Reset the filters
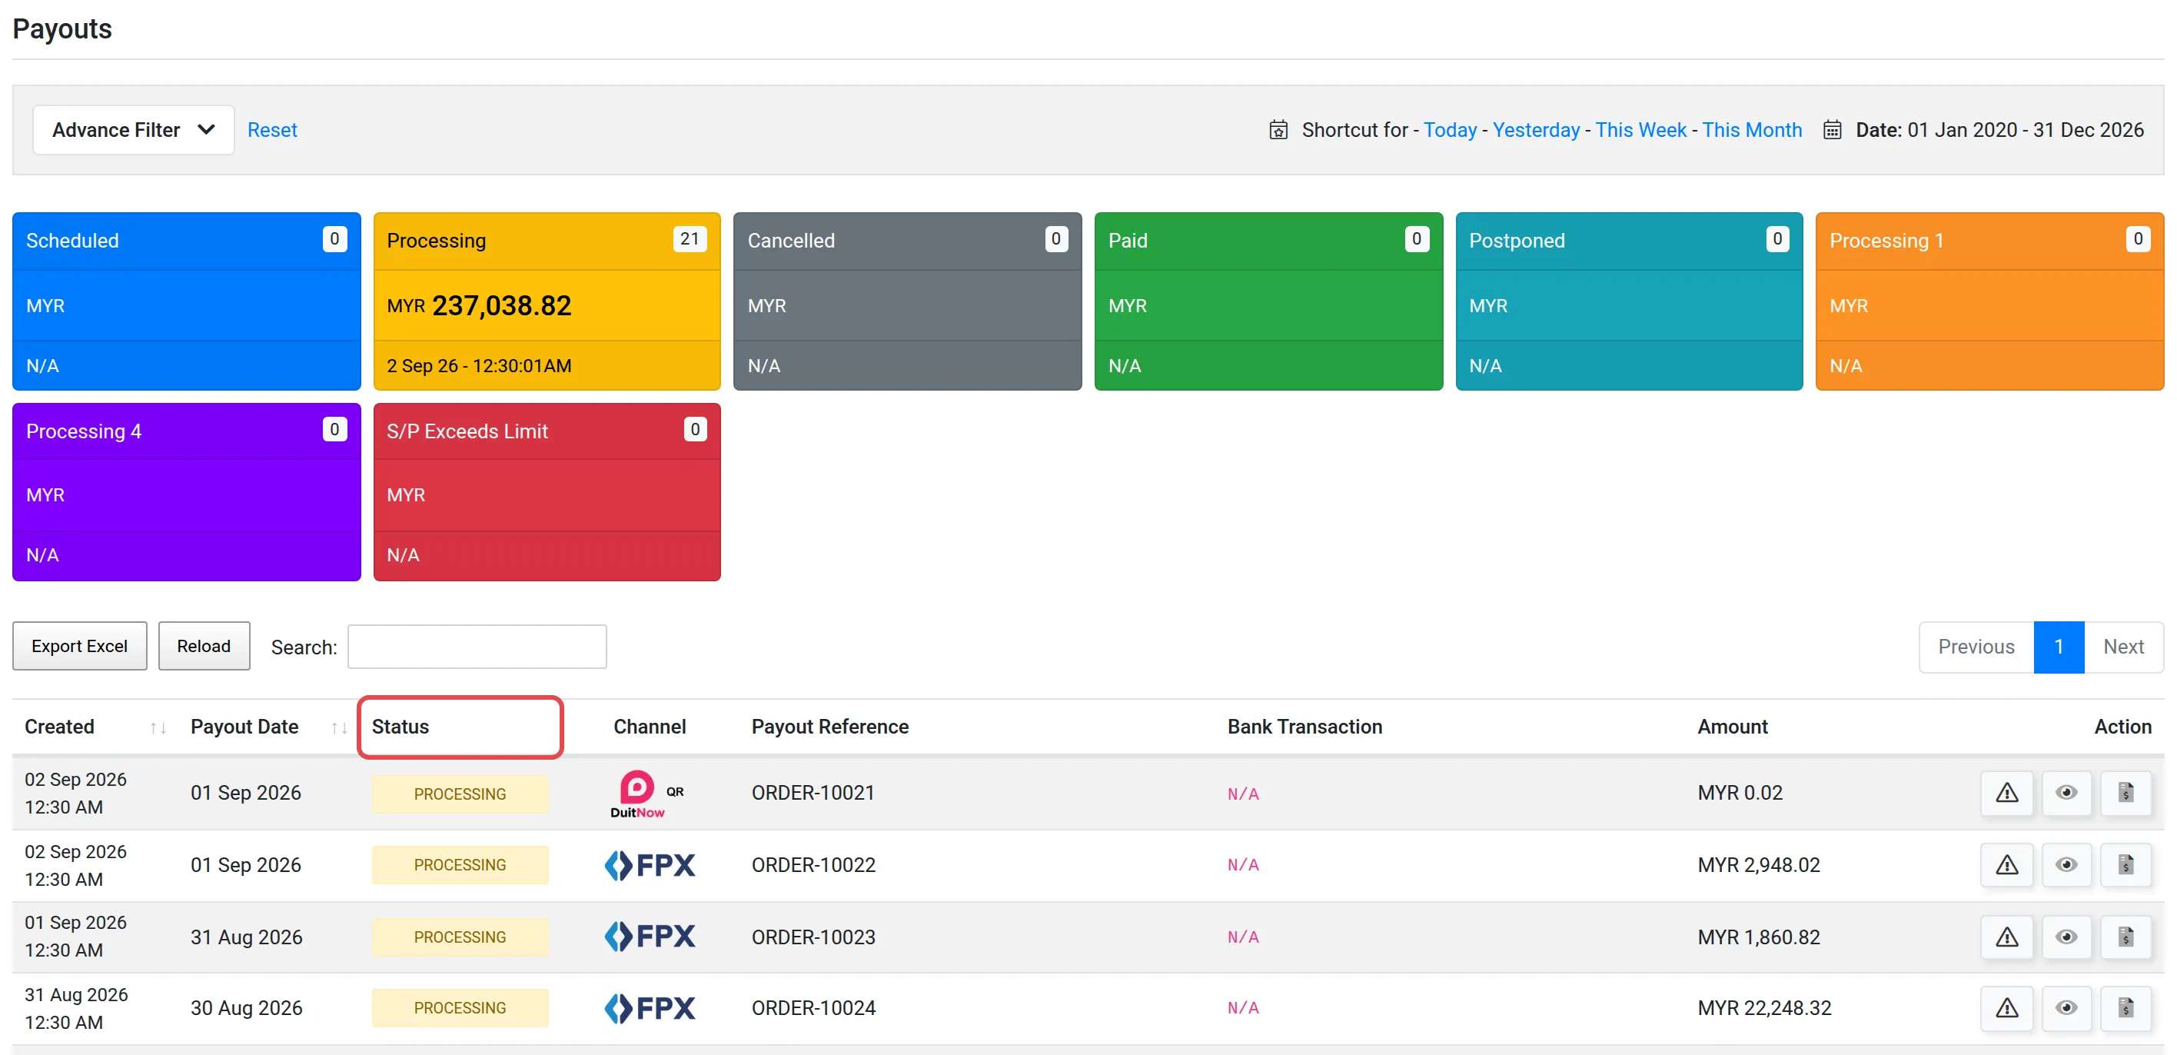The width and height of the screenshot is (2177, 1055). pyautogui.click(x=272, y=130)
